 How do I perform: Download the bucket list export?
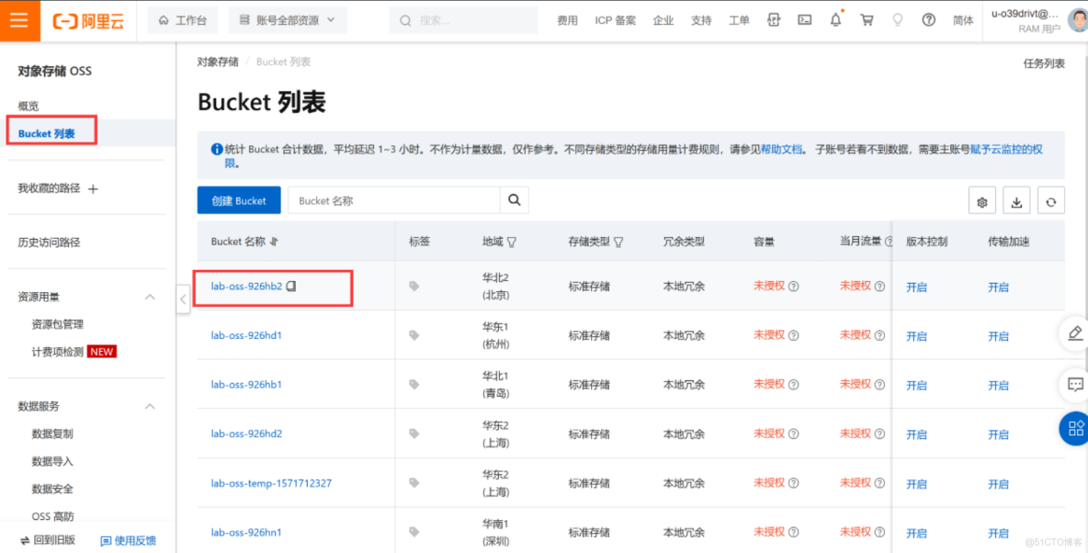tap(1016, 201)
